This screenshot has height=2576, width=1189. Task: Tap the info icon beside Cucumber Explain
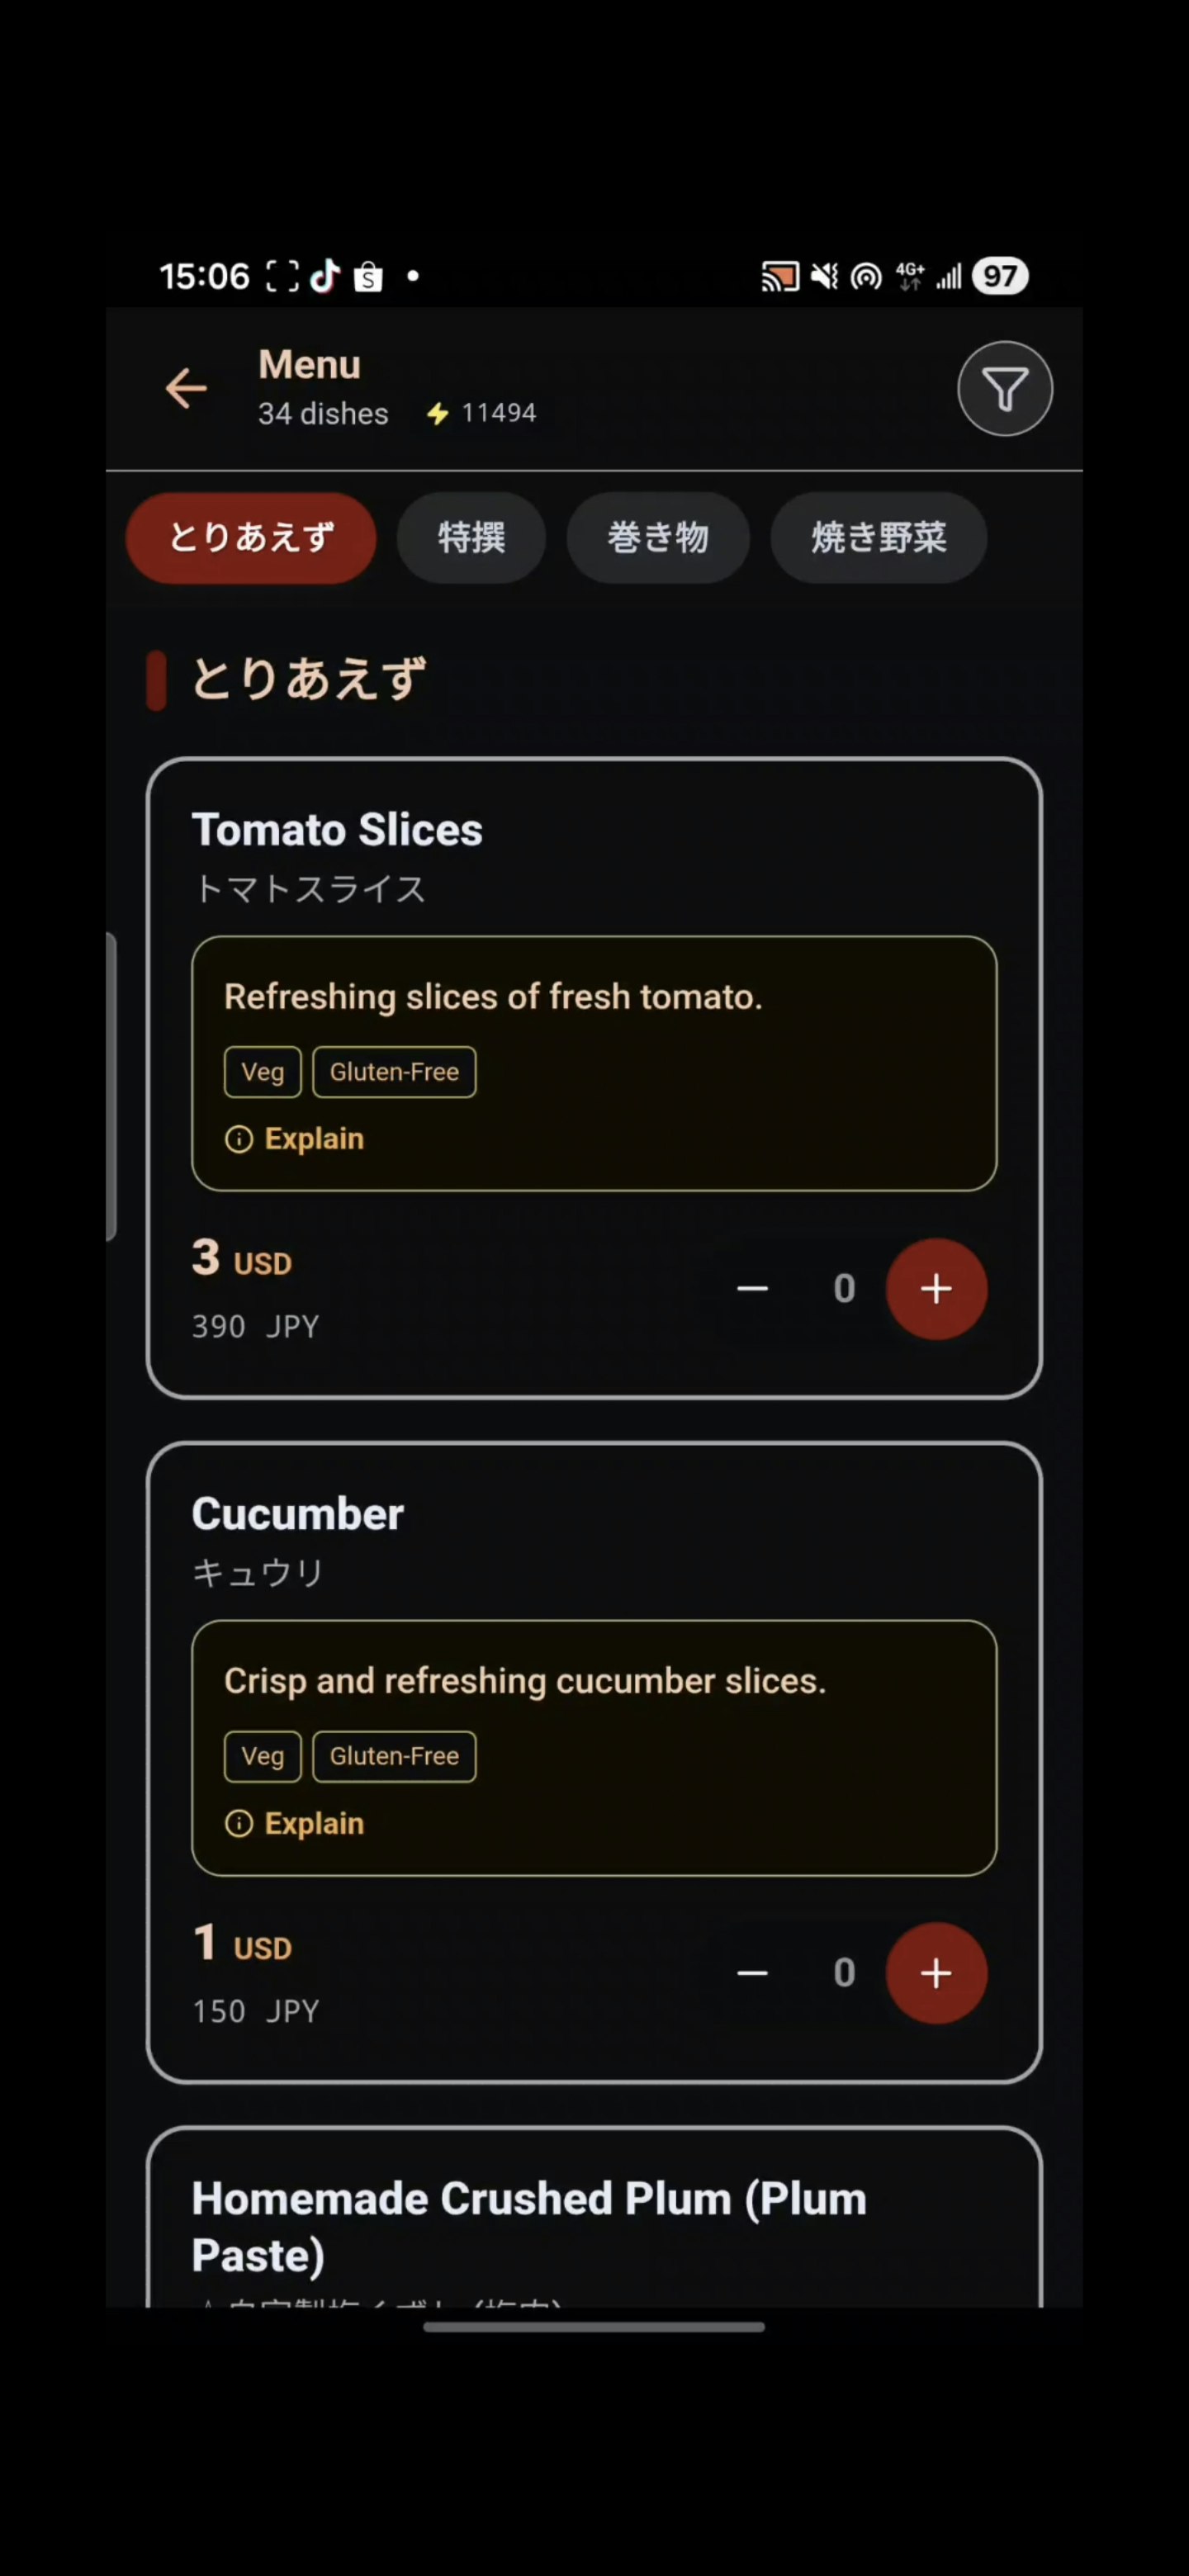[x=240, y=1823]
